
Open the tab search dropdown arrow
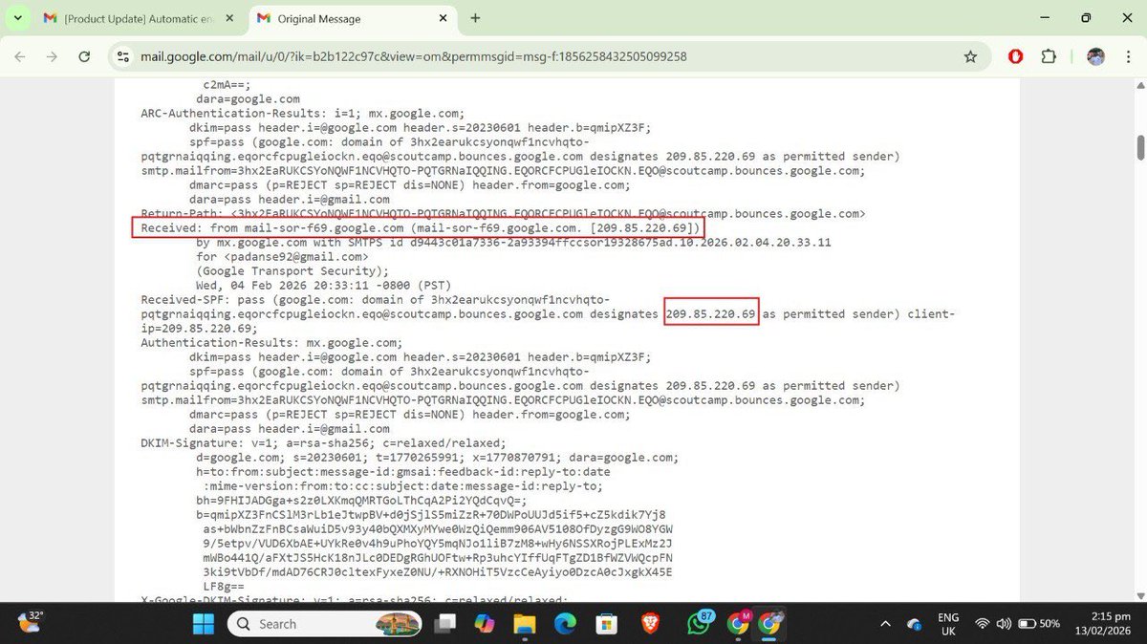pyautogui.click(x=17, y=18)
